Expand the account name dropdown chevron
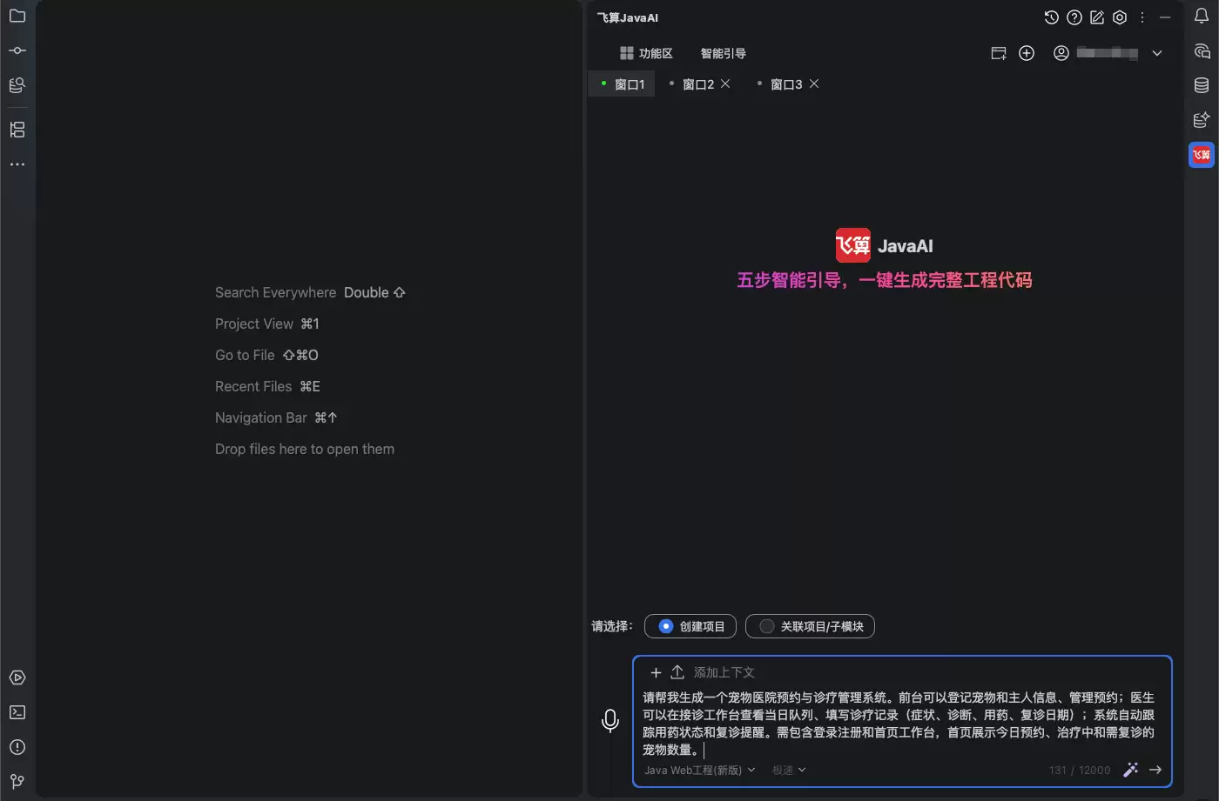Image resolution: width=1219 pixels, height=801 pixels. point(1157,53)
